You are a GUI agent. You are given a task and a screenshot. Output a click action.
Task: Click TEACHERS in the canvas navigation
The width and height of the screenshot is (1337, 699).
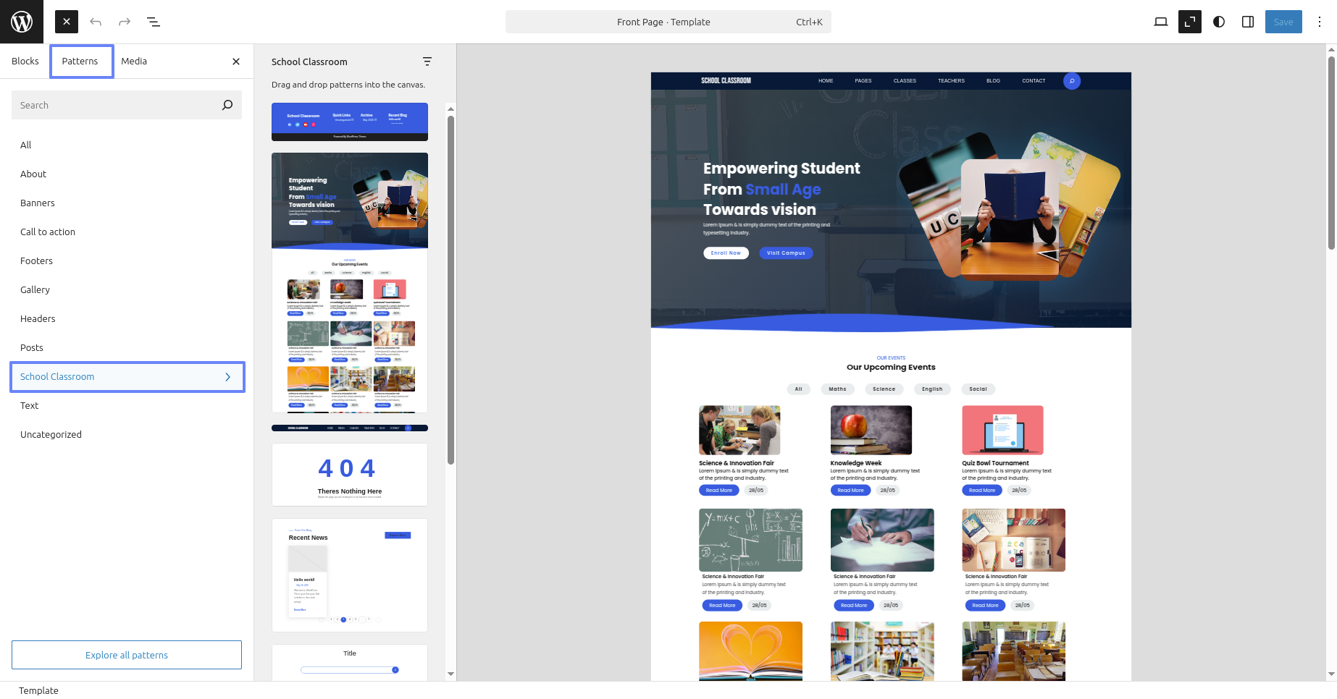pyautogui.click(x=952, y=81)
